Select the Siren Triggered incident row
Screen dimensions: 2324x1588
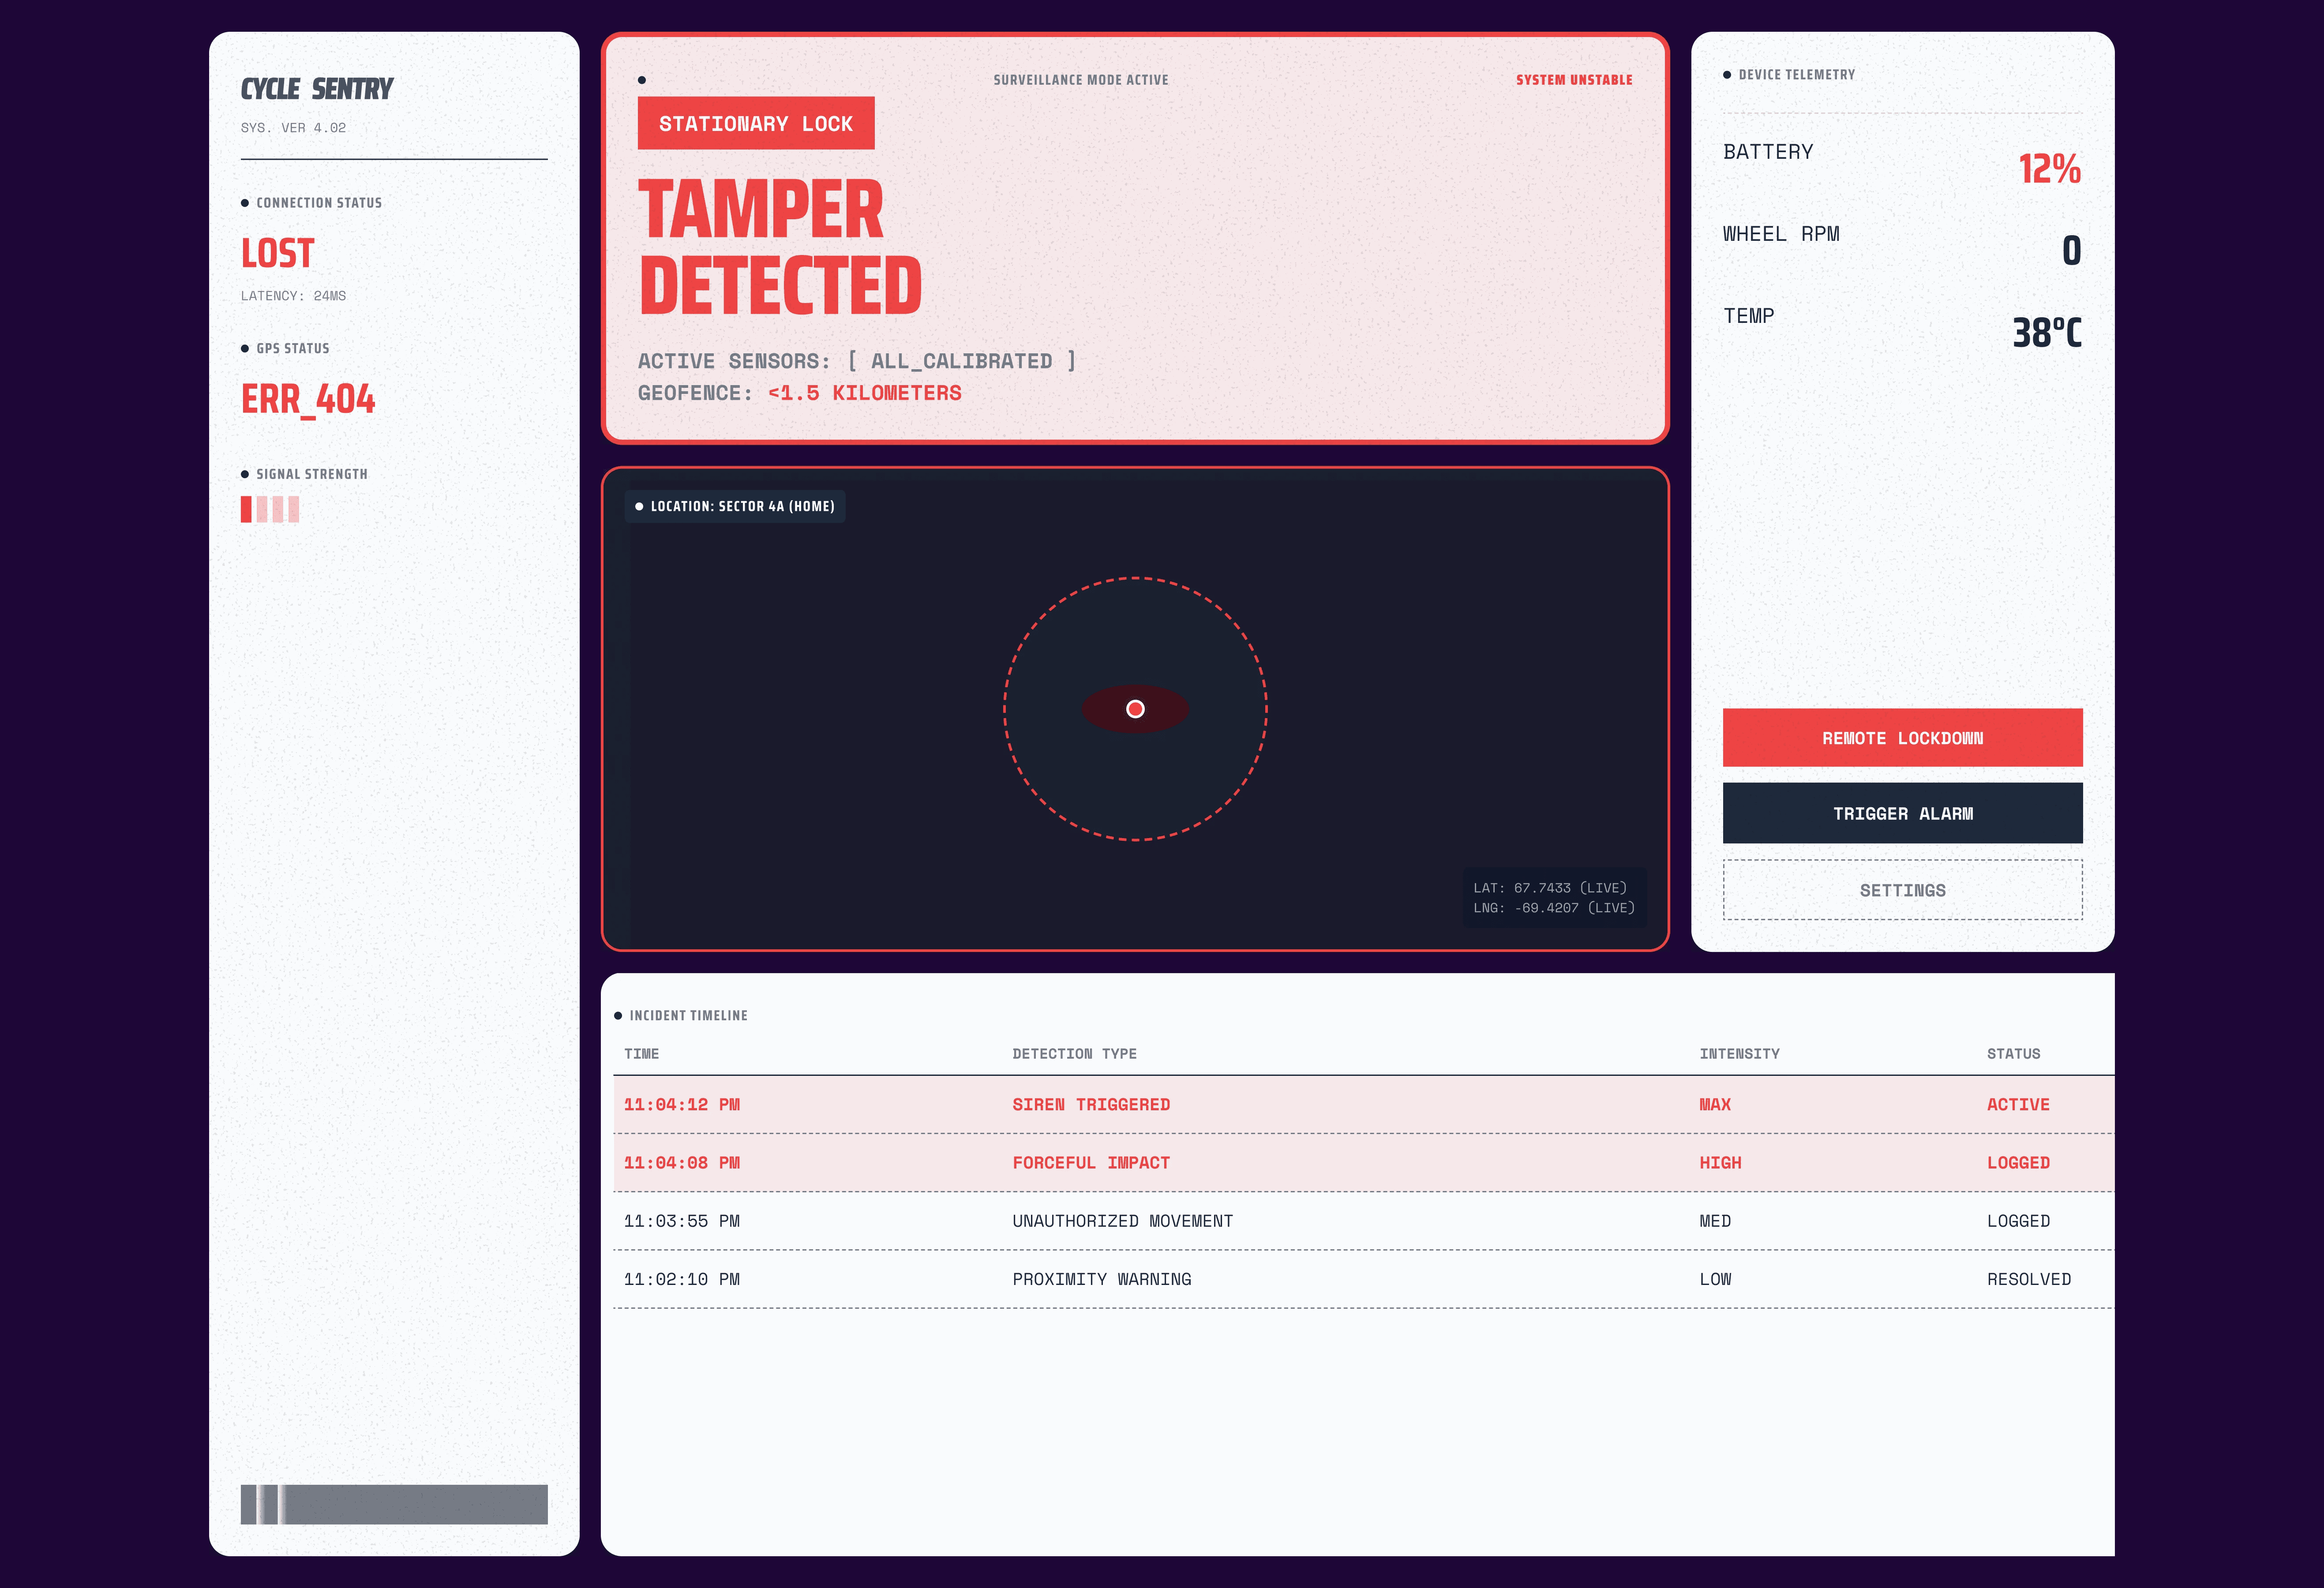(1090, 1104)
